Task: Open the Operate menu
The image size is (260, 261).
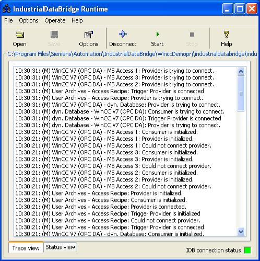Action: pyautogui.click(x=55, y=20)
